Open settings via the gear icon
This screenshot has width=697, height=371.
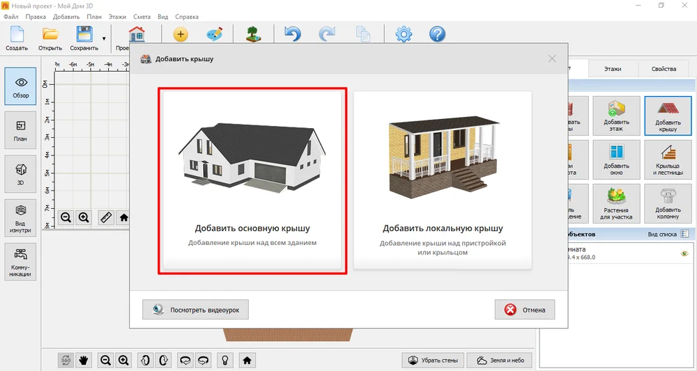[404, 34]
